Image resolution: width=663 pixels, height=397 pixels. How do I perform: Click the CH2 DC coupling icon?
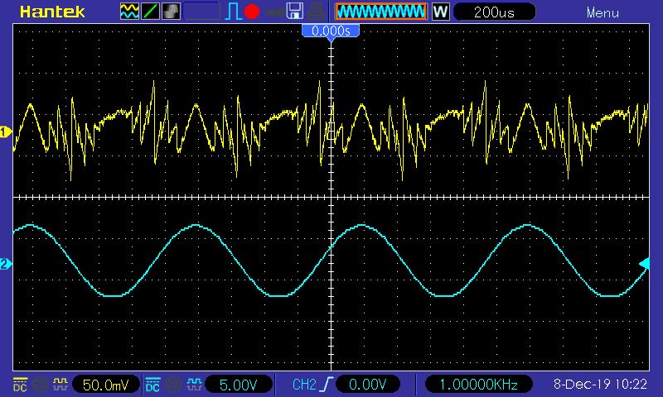pyautogui.click(x=152, y=385)
